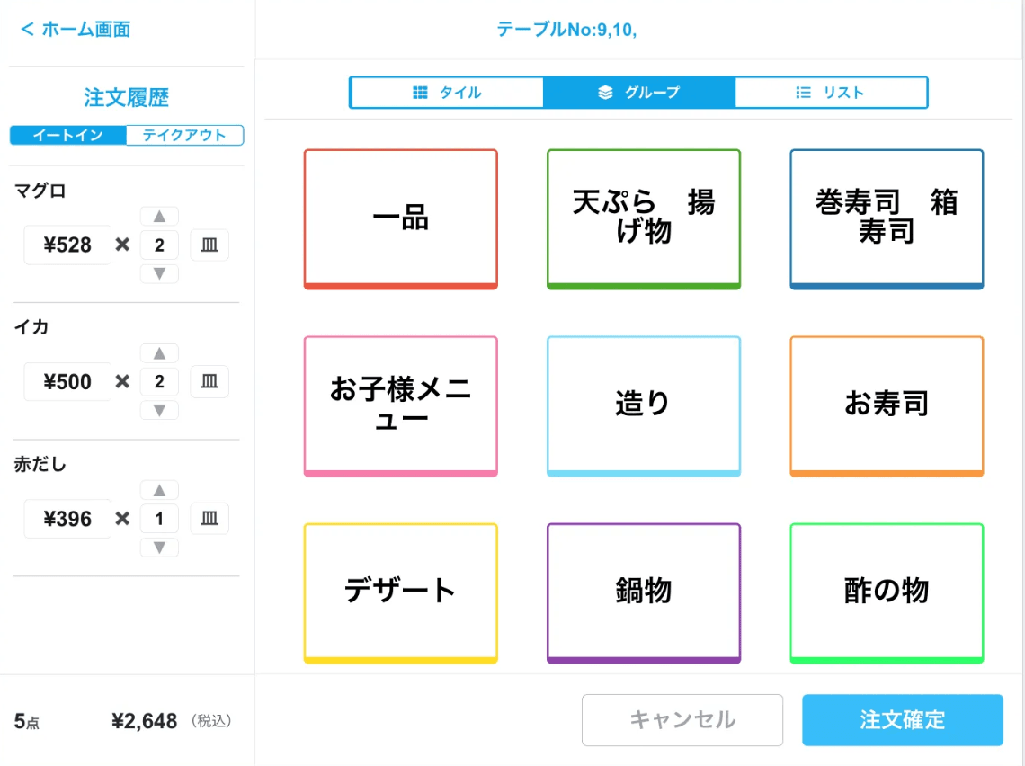Image resolution: width=1025 pixels, height=766 pixels.
Task: Decrease イカ quantity with the down arrow
Action: pyautogui.click(x=159, y=410)
